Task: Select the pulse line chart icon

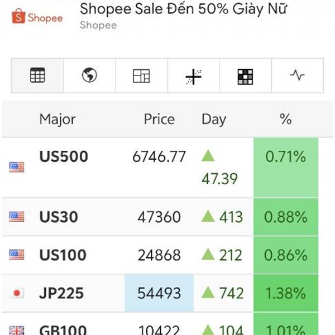Action: point(297,75)
